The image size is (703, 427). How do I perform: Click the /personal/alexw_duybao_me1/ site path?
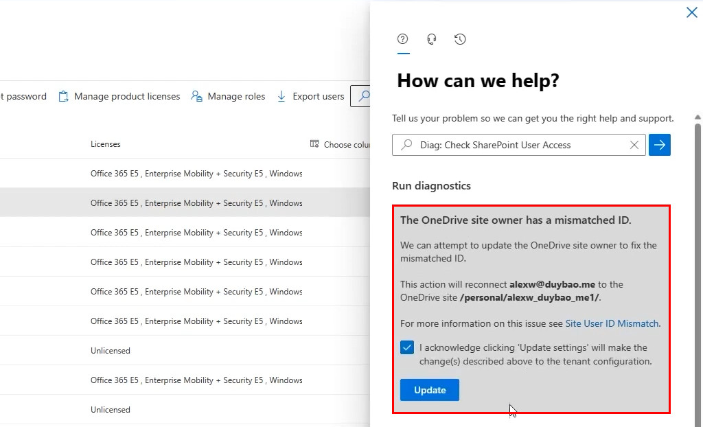pos(529,297)
